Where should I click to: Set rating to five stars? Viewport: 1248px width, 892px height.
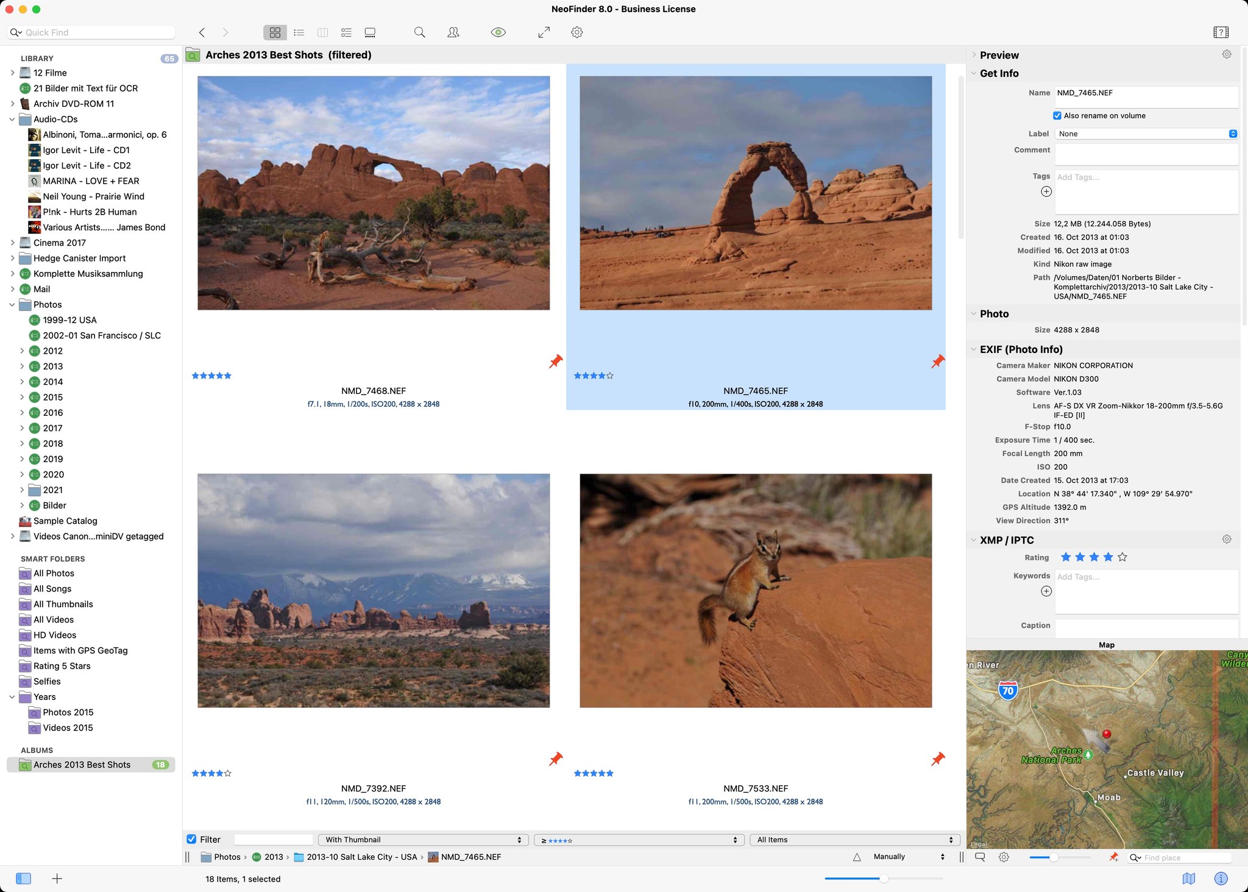point(1122,557)
